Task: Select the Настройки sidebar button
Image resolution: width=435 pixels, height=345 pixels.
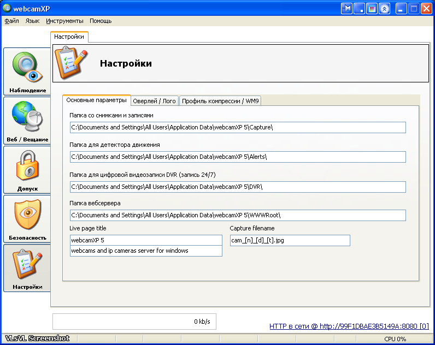Action: (27, 268)
